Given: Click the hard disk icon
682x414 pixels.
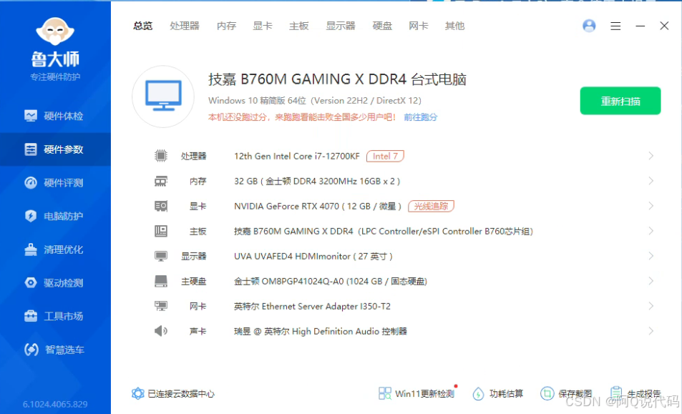Looking at the screenshot, I should [x=161, y=281].
